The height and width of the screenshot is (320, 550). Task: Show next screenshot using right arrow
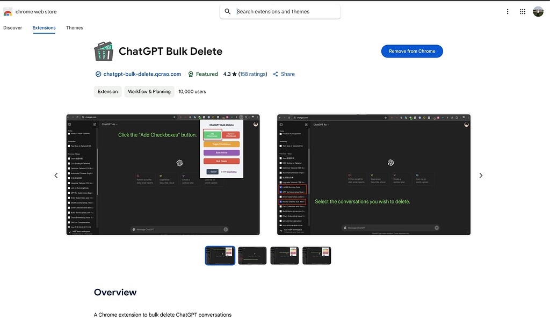point(481,175)
